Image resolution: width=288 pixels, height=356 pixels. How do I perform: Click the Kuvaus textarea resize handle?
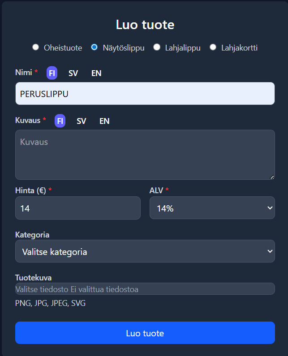click(272, 177)
